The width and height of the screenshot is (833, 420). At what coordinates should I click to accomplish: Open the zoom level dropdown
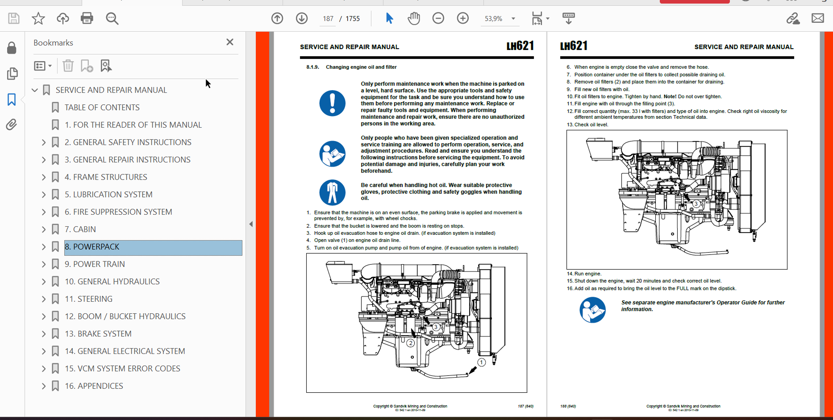(x=513, y=19)
